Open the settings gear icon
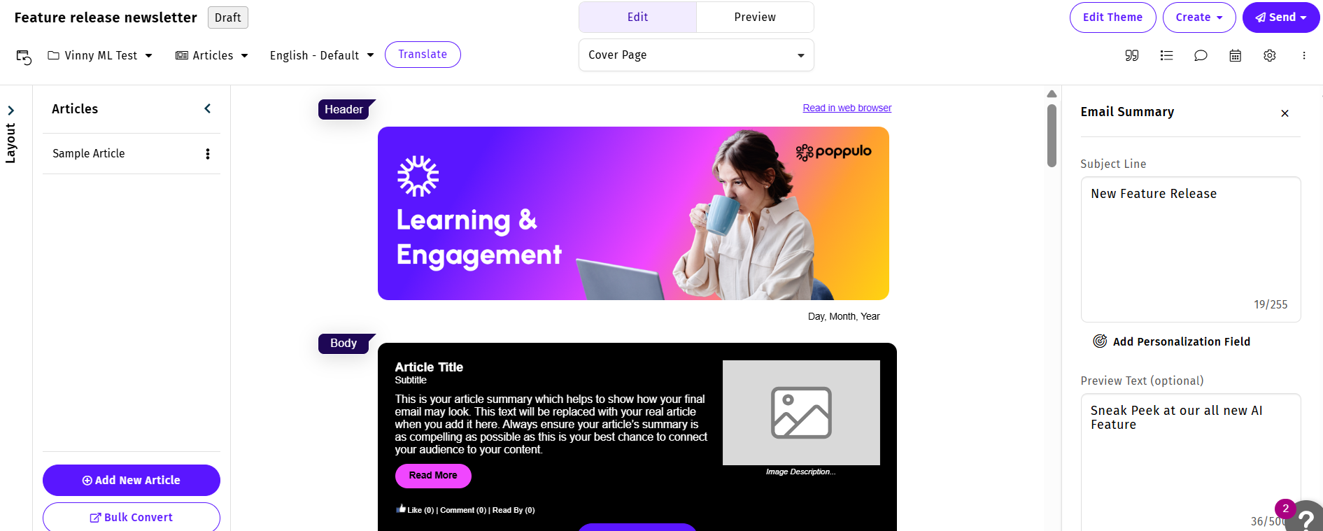The height and width of the screenshot is (531, 1323). click(x=1270, y=55)
